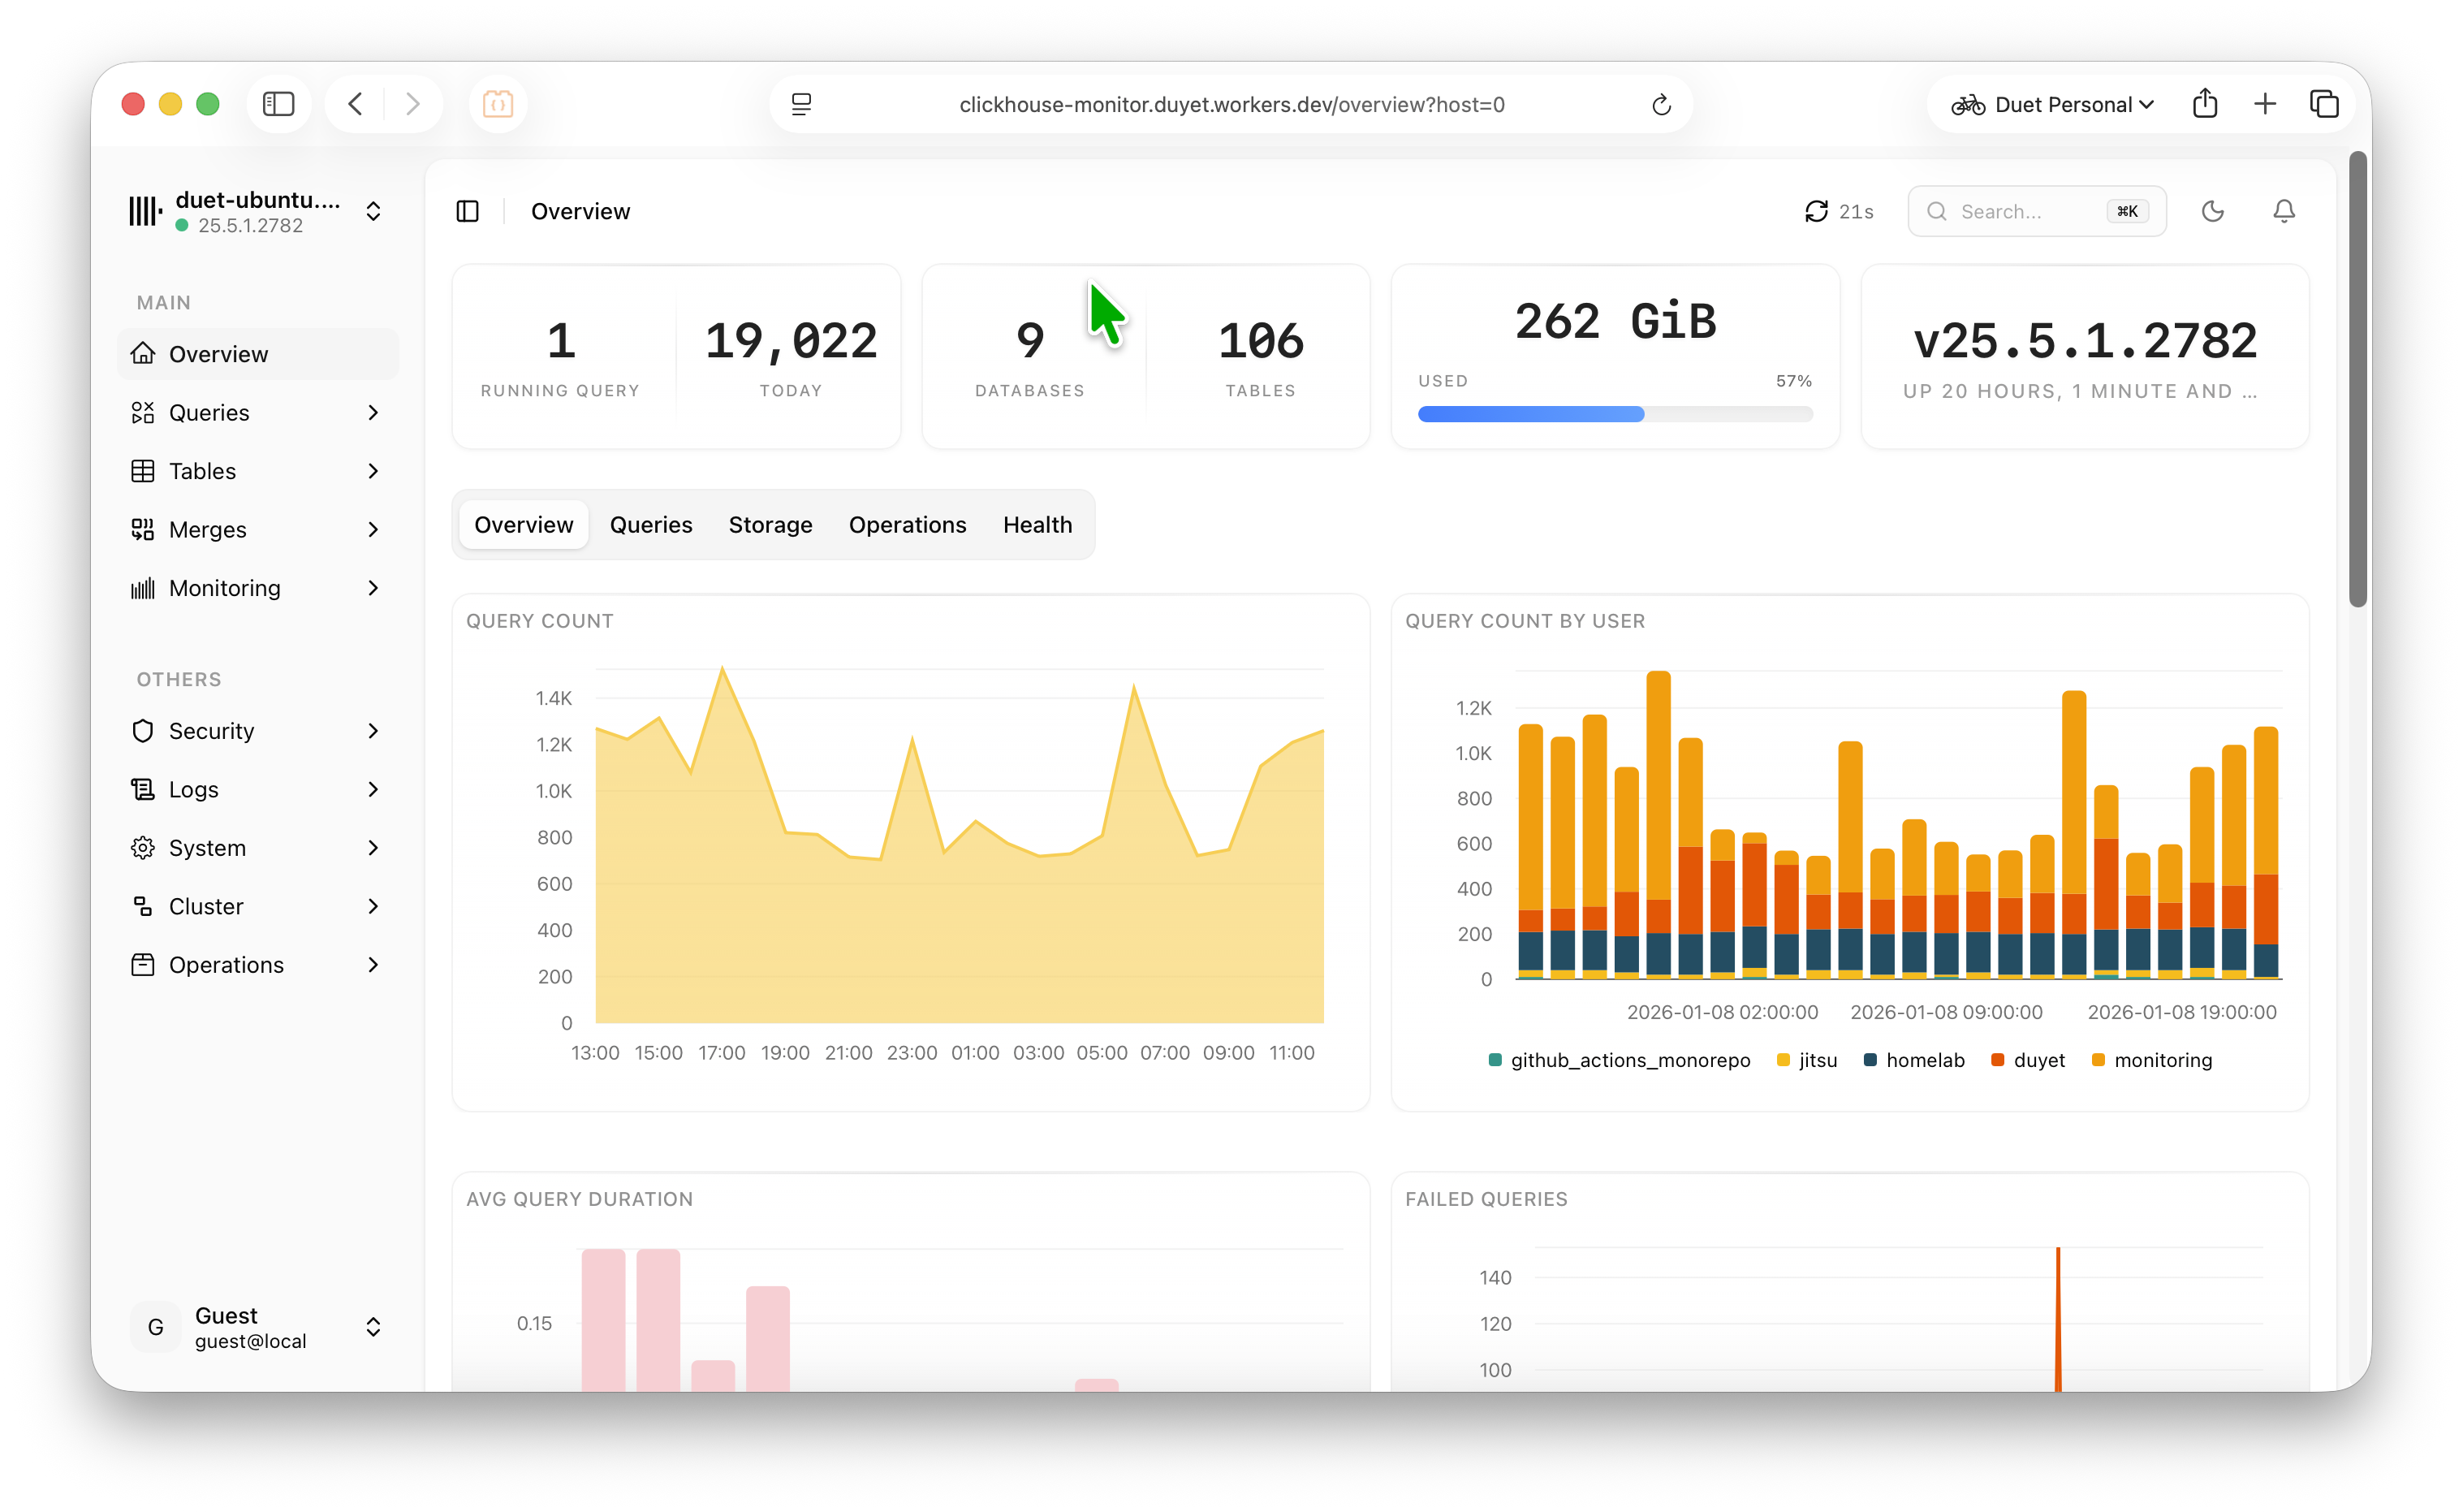Click the notifications bell icon
The width and height of the screenshot is (2463, 1512).
pyautogui.click(x=2283, y=211)
